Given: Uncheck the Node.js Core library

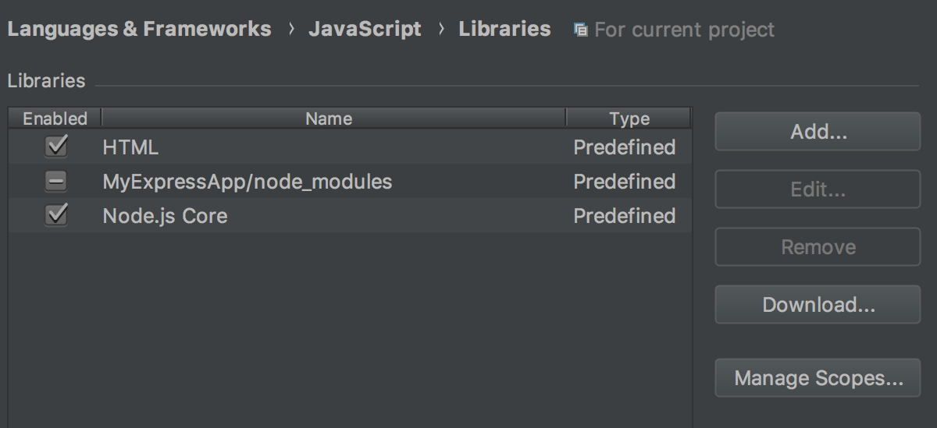Looking at the screenshot, I should click(x=56, y=215).
